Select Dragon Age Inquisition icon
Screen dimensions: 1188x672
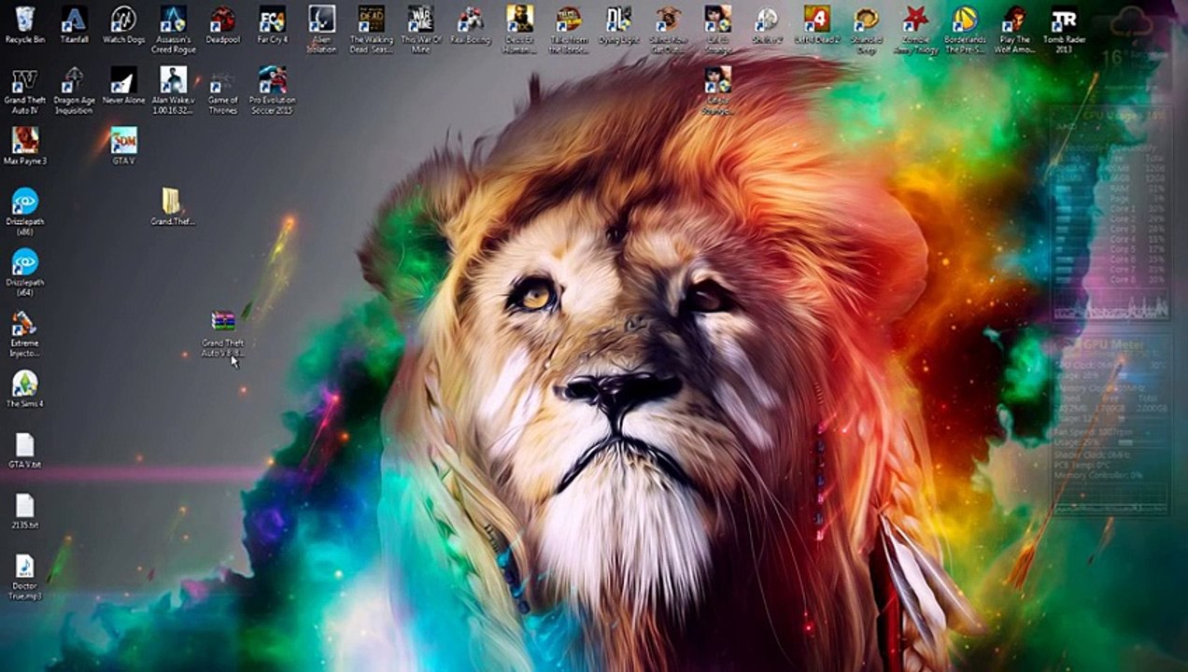tap(74, 81)
